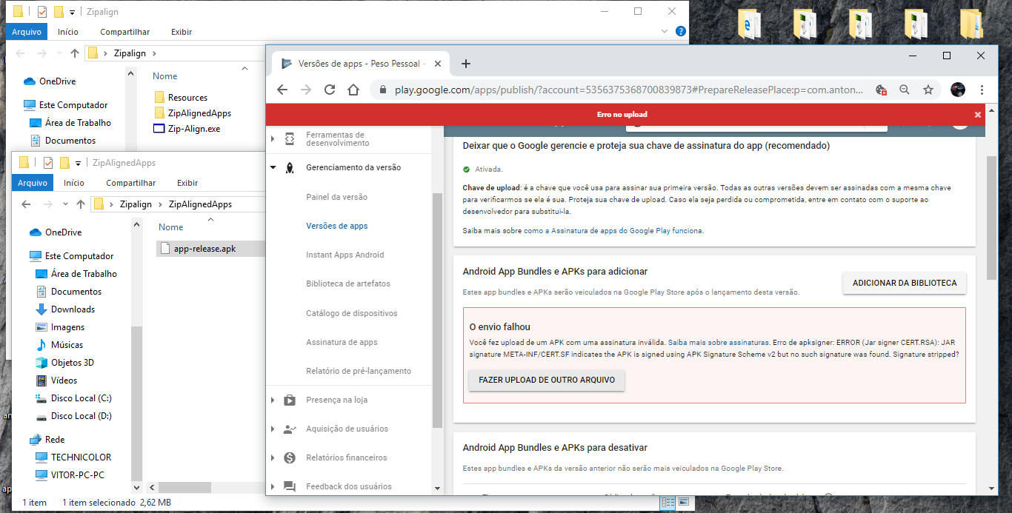
Task: Click the Chrome address bar URL
Action: (x=629, y=90)
